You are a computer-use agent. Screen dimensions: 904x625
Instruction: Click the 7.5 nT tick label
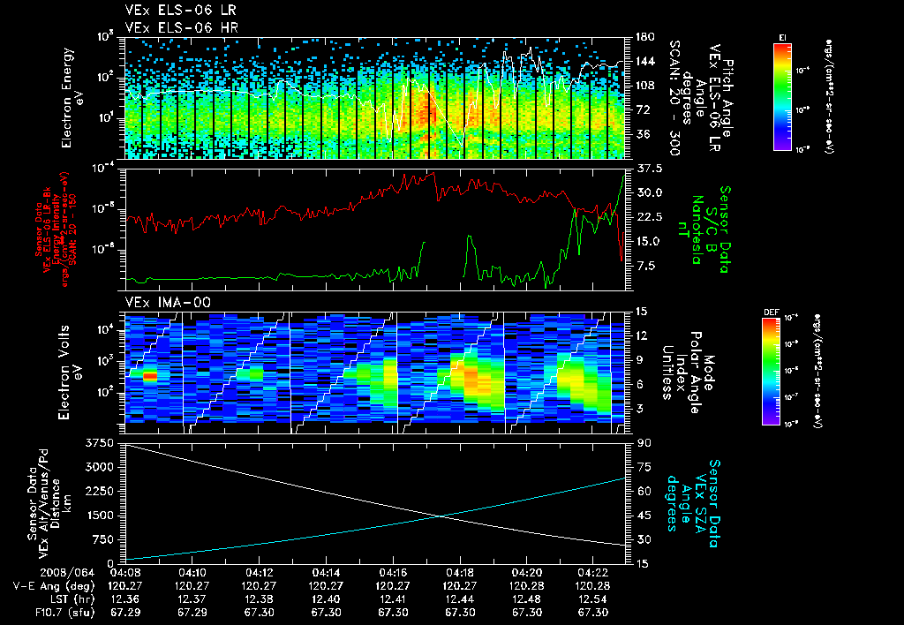pyautogui.click(x=645, y=266)
